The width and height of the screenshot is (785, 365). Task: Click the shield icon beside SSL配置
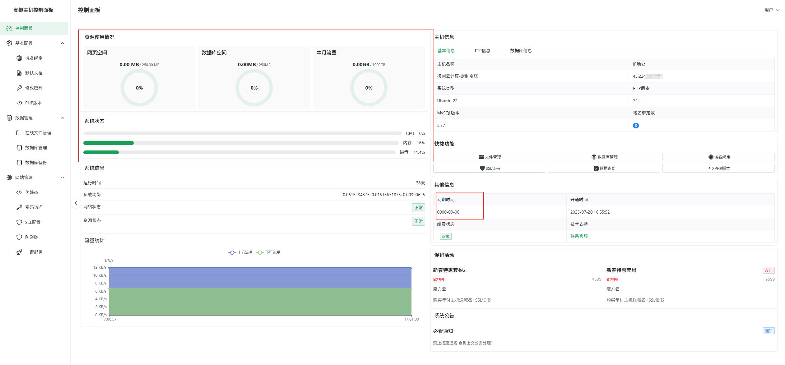tap(19, 222)
